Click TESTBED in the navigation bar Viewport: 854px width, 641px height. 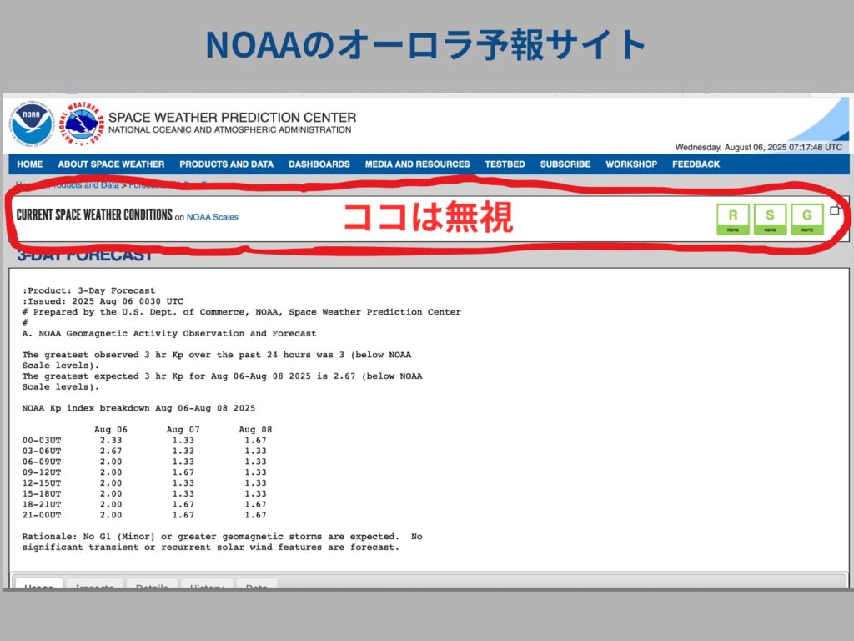click(x=505, y=164)
